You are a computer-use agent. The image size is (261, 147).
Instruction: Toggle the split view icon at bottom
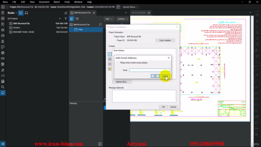pyautogui.click(x=100, y=144)
